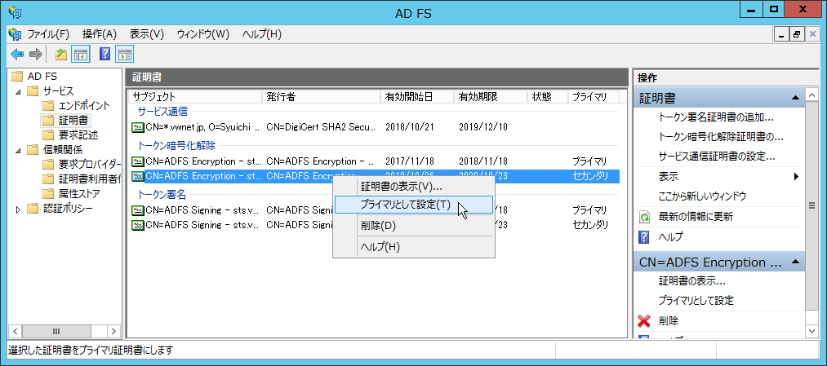This screenshot has height=366, width=827.
Task: Toggle the action pane toolbar icon
Action: [x=125, y=54]
